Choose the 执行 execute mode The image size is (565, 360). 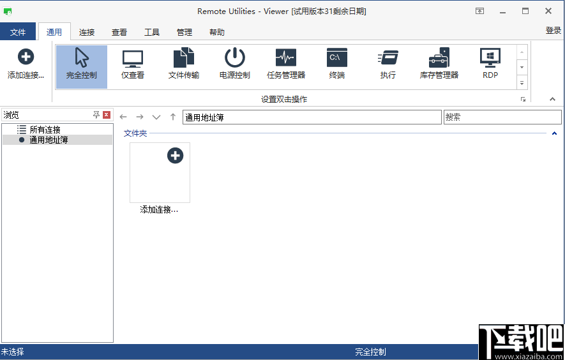(x=388, y=67)
